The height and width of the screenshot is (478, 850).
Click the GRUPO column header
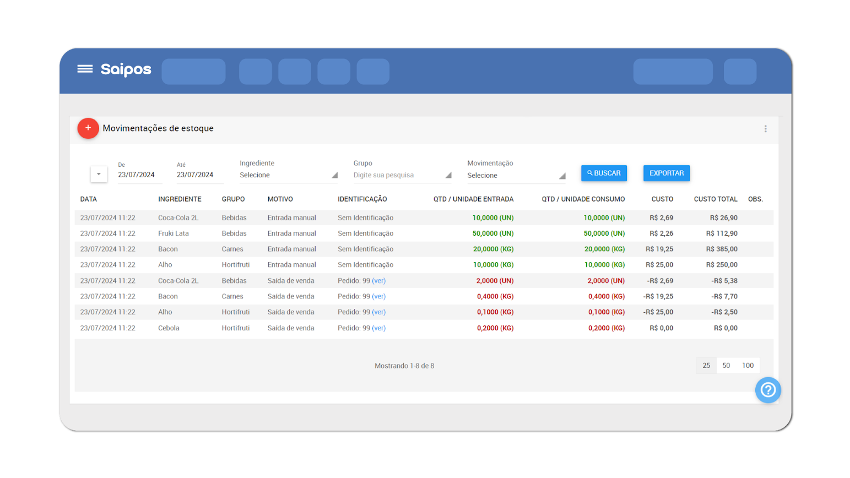(234, 199)
